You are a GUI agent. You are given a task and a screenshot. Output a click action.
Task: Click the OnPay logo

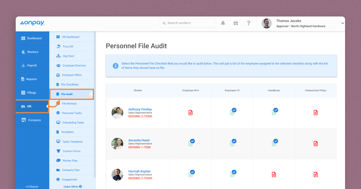click(32, 23)
